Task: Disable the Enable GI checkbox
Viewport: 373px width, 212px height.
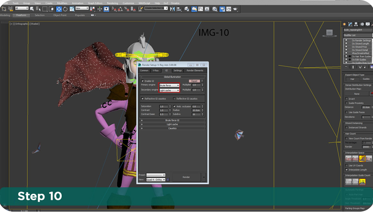Action: coord(143,81)
